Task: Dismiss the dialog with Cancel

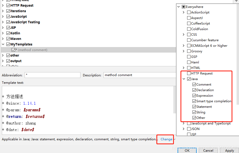Action: coord(208,150)
